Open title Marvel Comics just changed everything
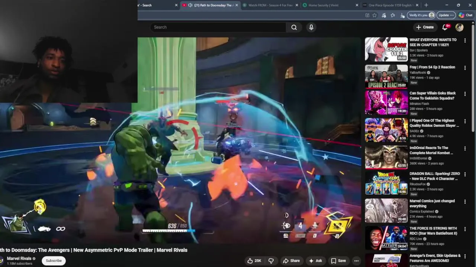This screenshot has width=476, height=267. tap(432, 203)
